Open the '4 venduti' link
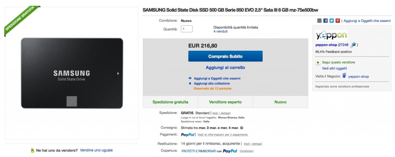 220,32
